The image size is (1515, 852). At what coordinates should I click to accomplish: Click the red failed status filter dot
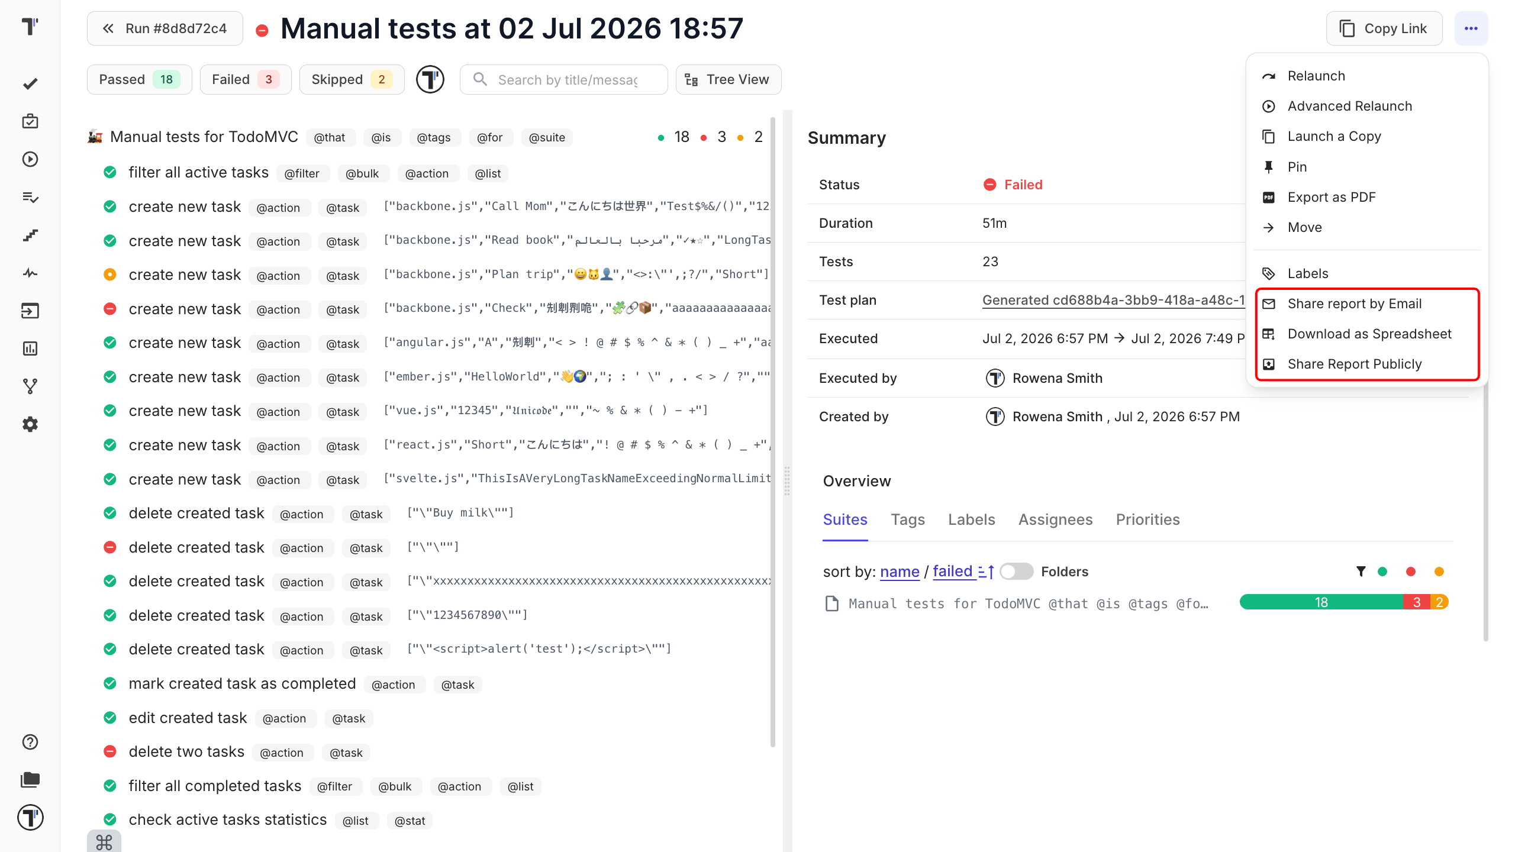pos(1411,572)
